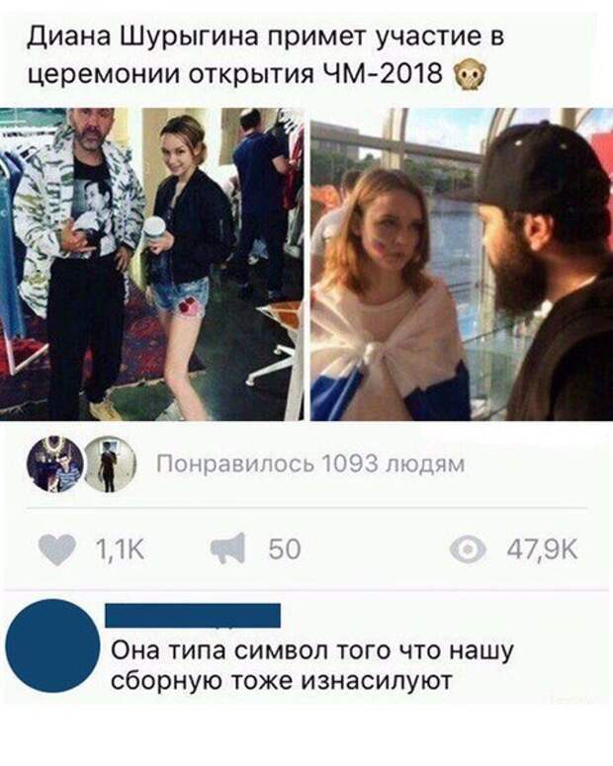Click the comment line "сборную тоже изнасилуют"
This screenshot has width=613, height=766.
281,681
